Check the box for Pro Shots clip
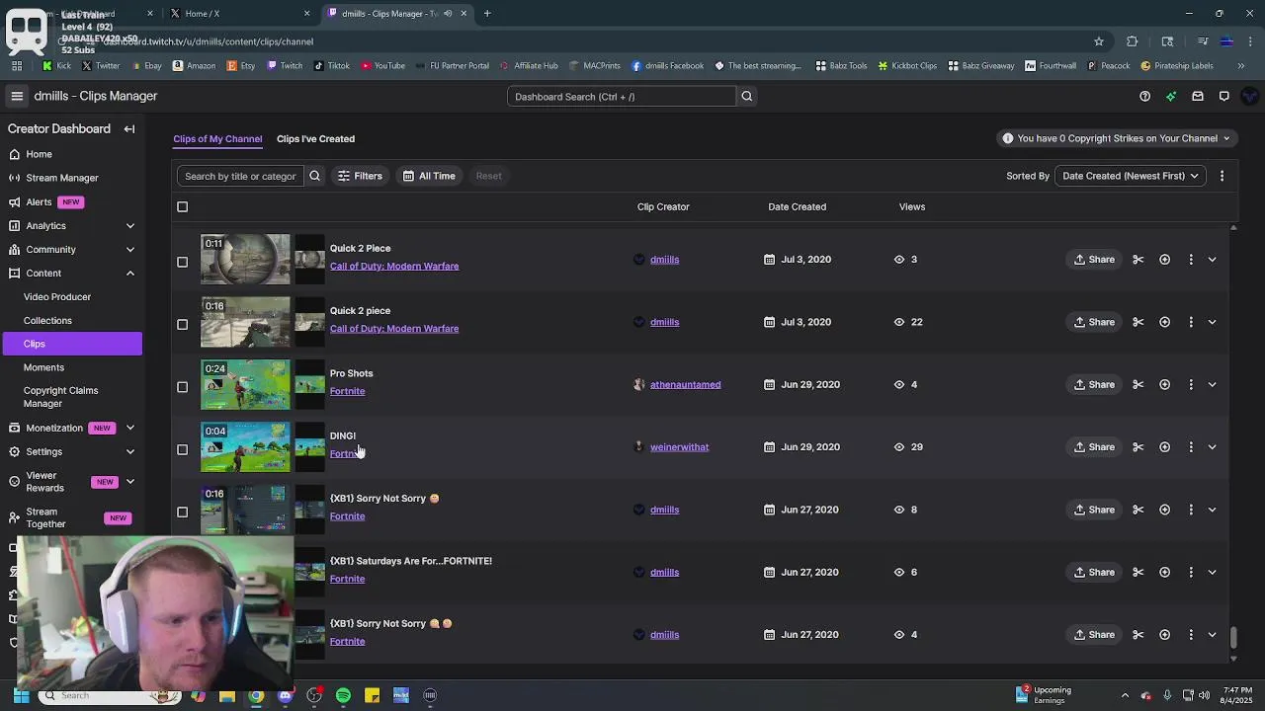 (x=182, y=387)
